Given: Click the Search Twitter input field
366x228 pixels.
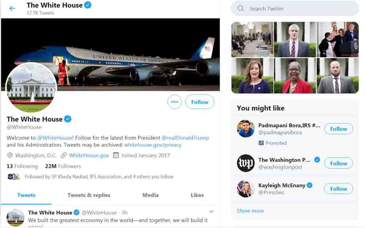Looking at the screenshot, I should 300,8.
